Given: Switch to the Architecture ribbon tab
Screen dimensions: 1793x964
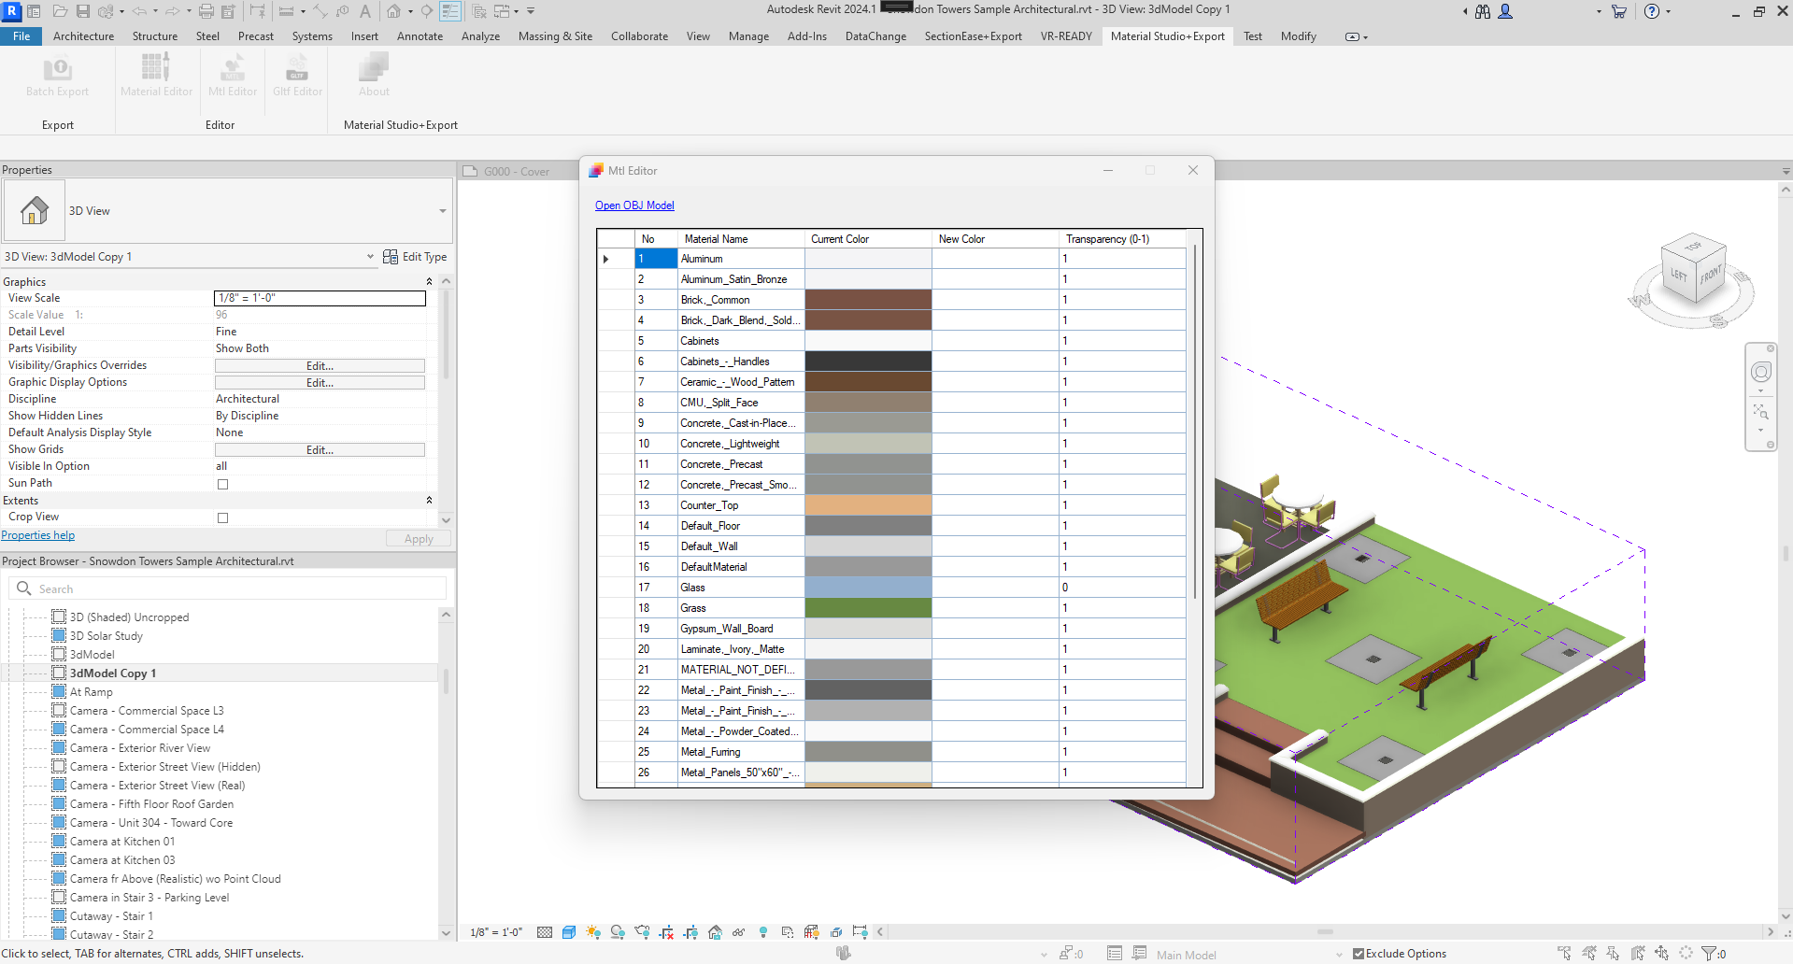Looking at the screenshot, I should (83, 36).
